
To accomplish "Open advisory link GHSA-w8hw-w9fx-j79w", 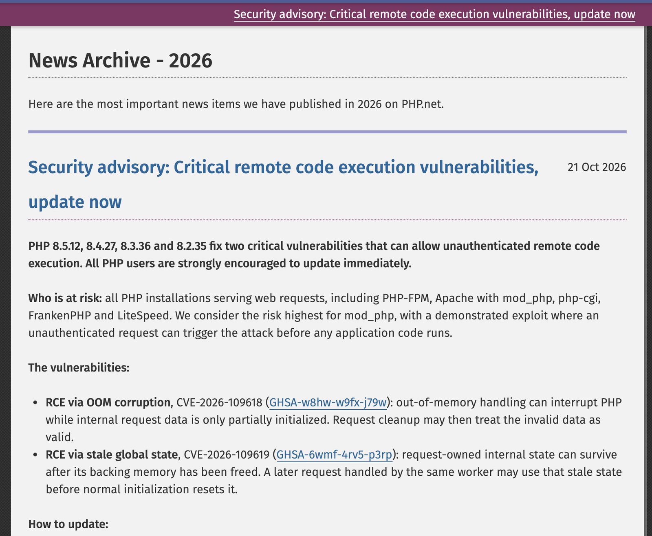I will tap(328, 402).
